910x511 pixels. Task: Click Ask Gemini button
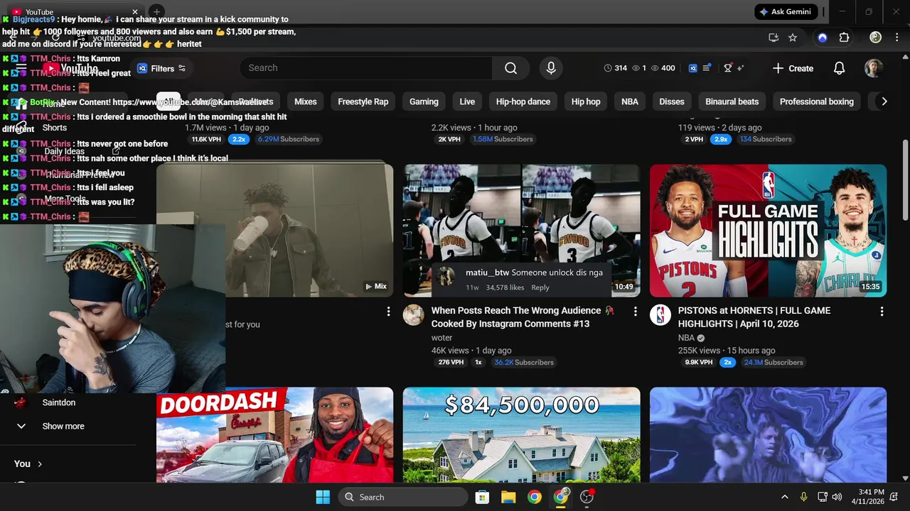(x=785, y=12)
